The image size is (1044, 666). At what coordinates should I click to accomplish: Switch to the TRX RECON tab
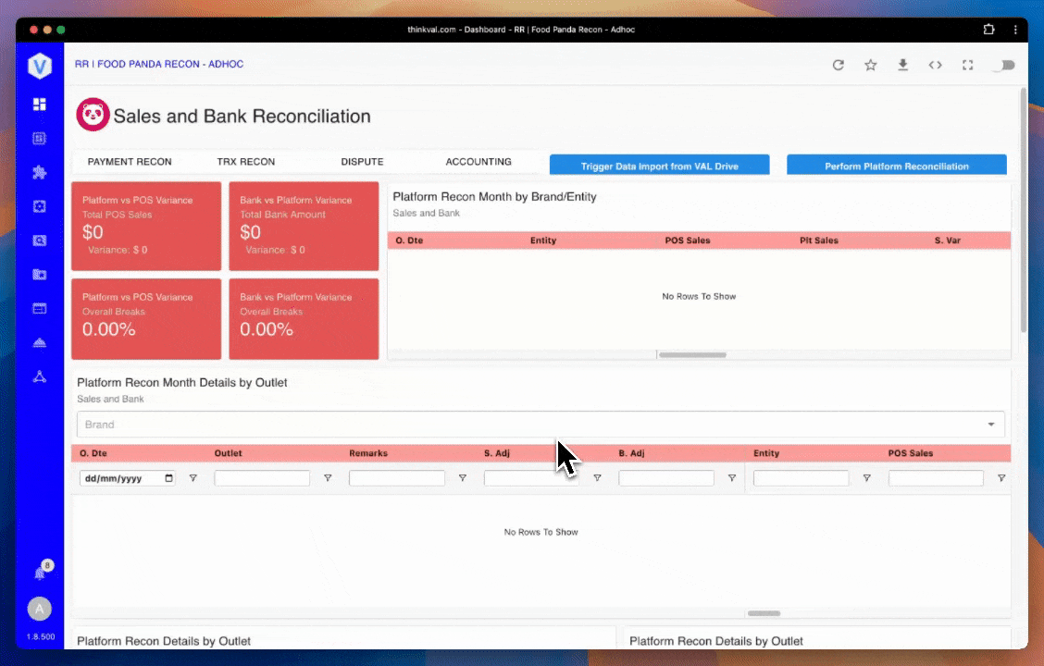(245, 162)
